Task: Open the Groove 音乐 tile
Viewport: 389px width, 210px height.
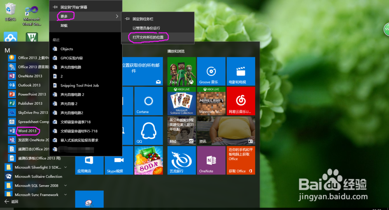Action: [211, 71]
